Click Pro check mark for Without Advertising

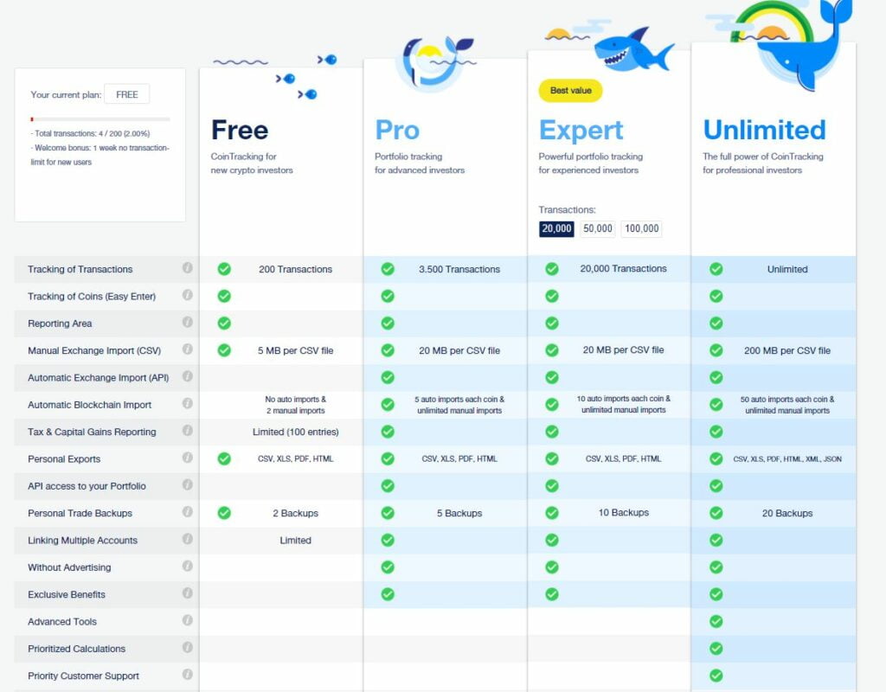(x=388, y=567)
